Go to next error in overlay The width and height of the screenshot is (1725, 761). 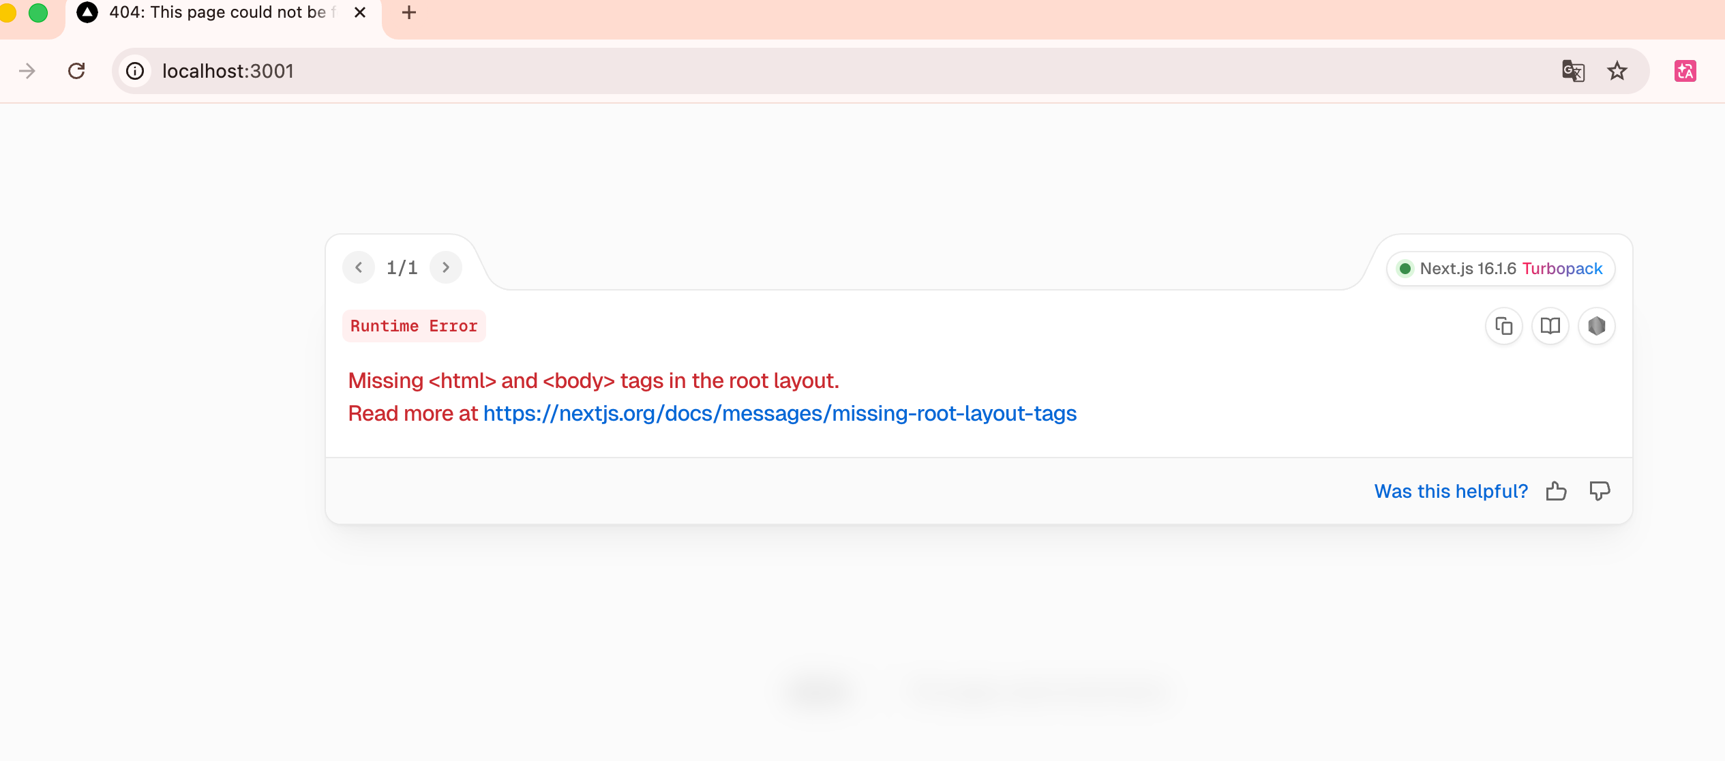click(446, 267)
